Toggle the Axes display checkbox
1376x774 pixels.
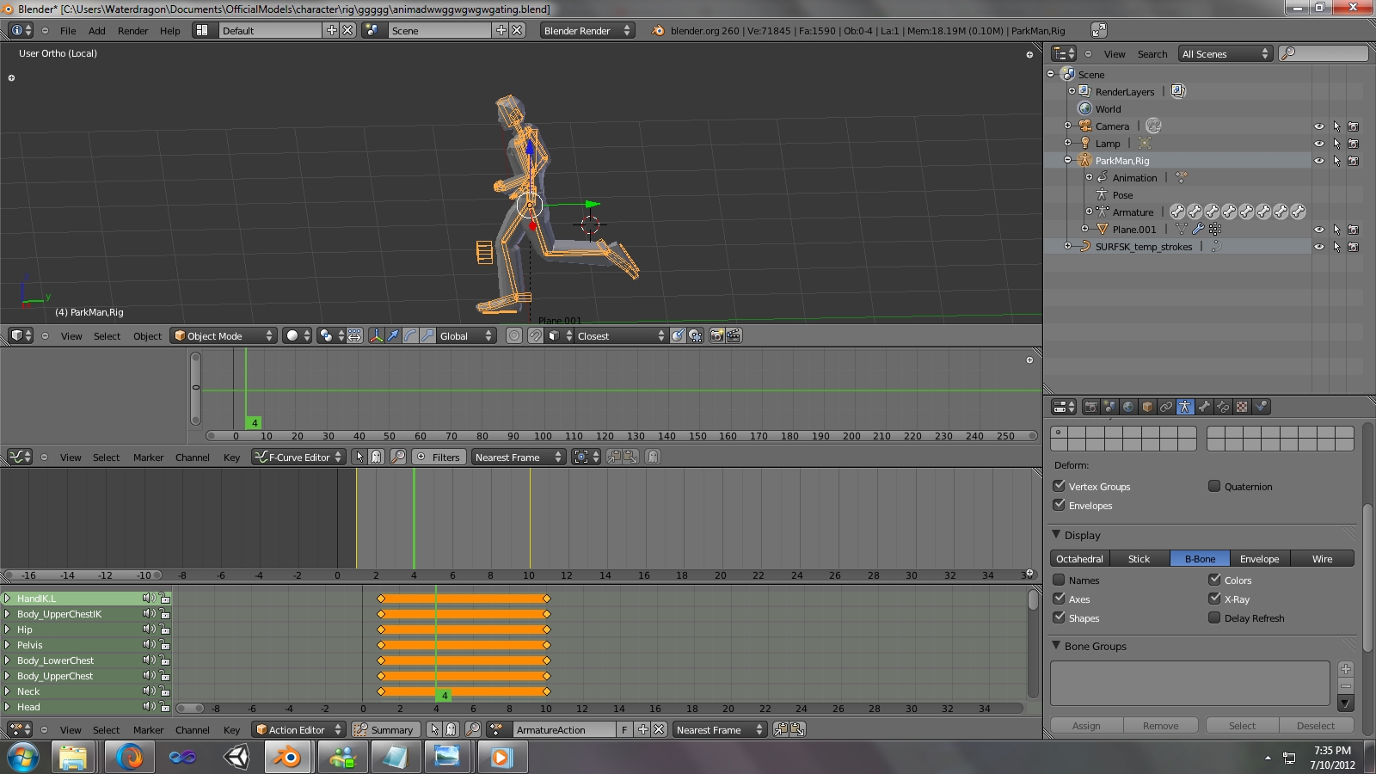[x=1060, y=599]
